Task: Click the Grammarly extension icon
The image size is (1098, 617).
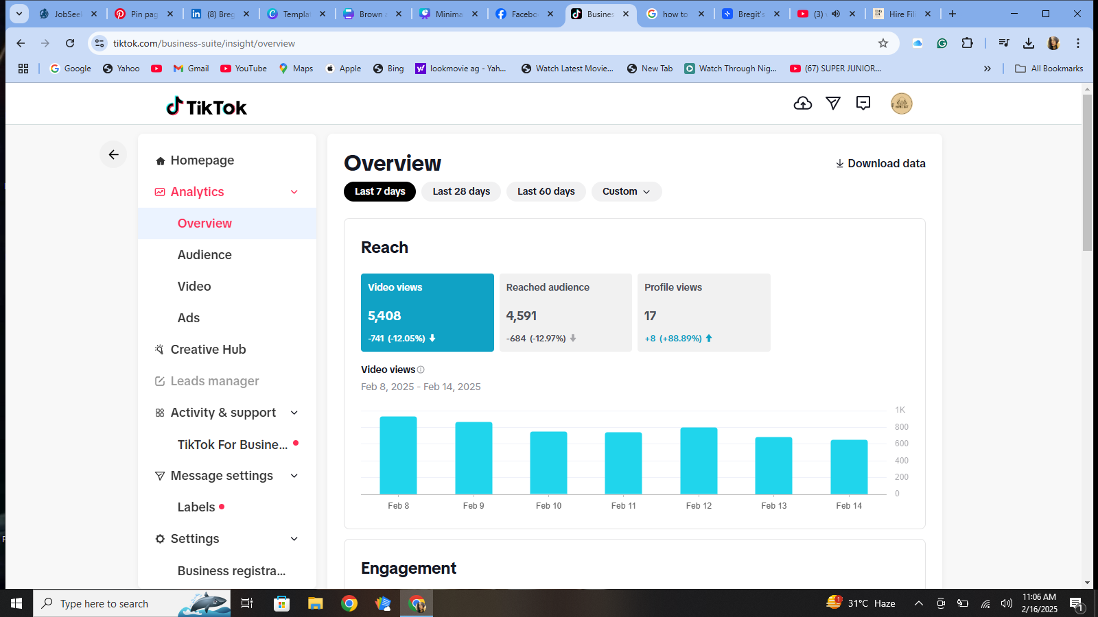Action: pos(942,43)
